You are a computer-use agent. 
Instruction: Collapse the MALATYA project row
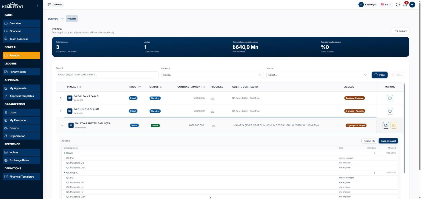point(62,125)
